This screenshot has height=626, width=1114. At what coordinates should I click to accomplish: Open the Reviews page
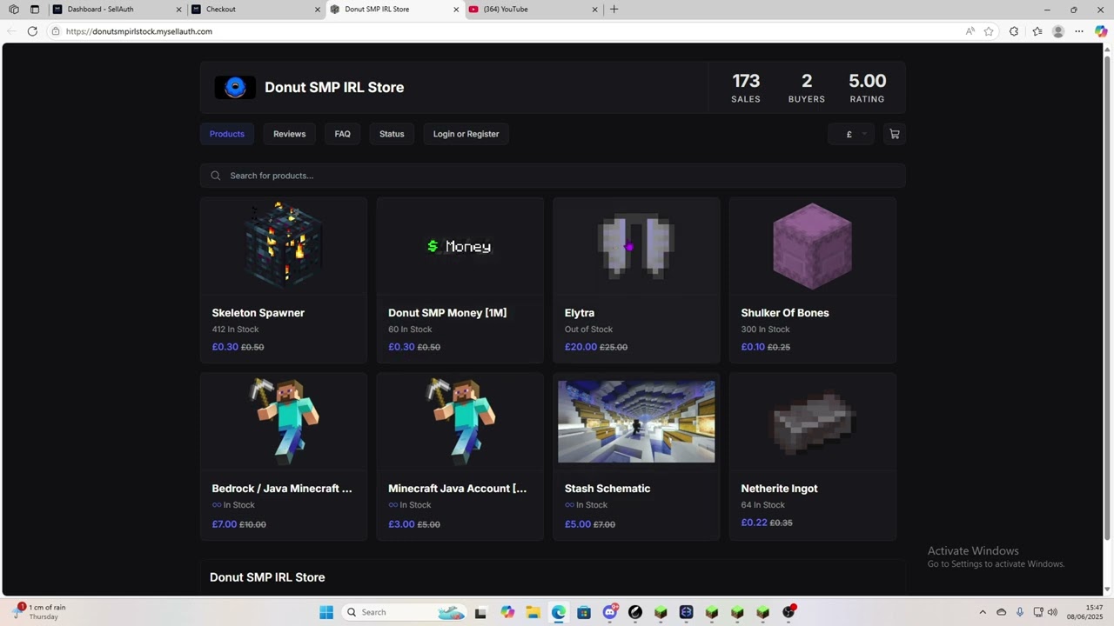(x=289, y=134)
